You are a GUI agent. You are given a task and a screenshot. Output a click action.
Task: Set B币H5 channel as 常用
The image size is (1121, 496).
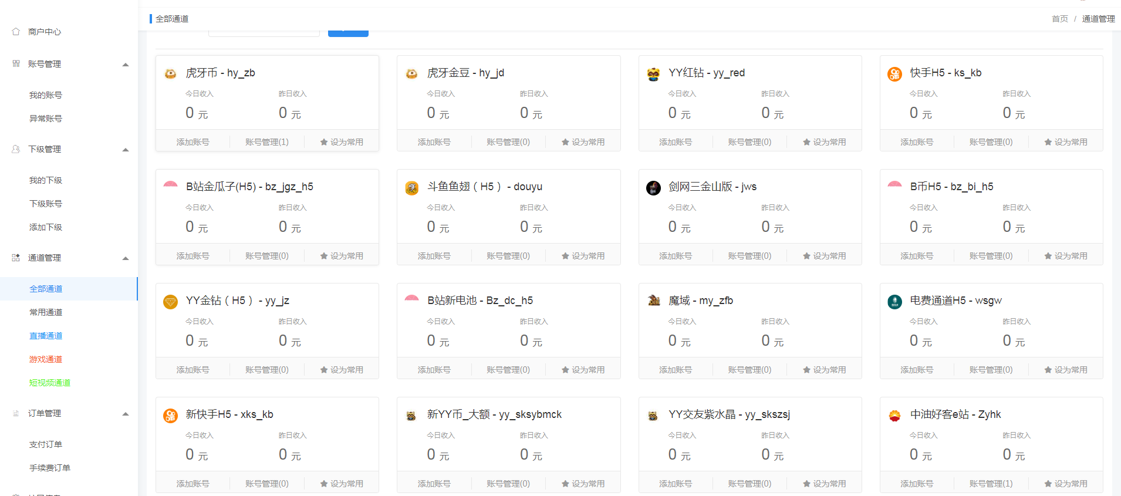tap(1065, 256)
